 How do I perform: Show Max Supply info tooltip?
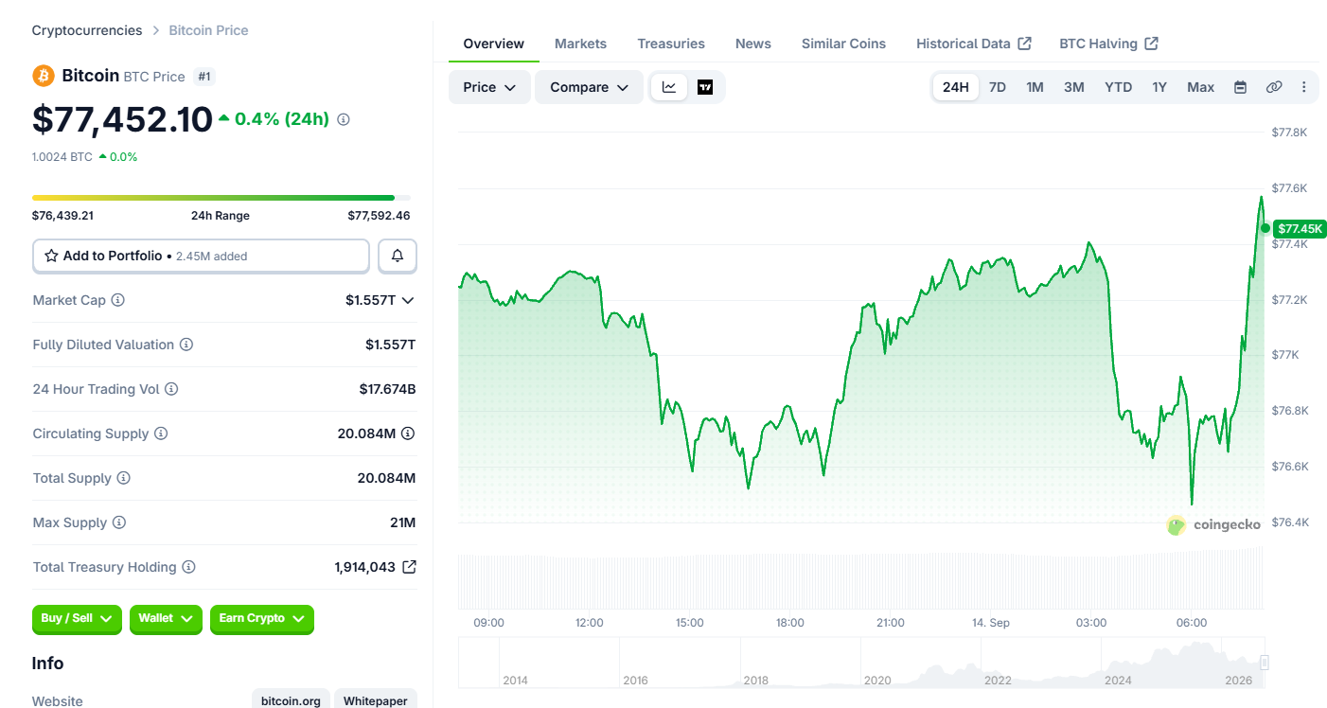point(119,522)
